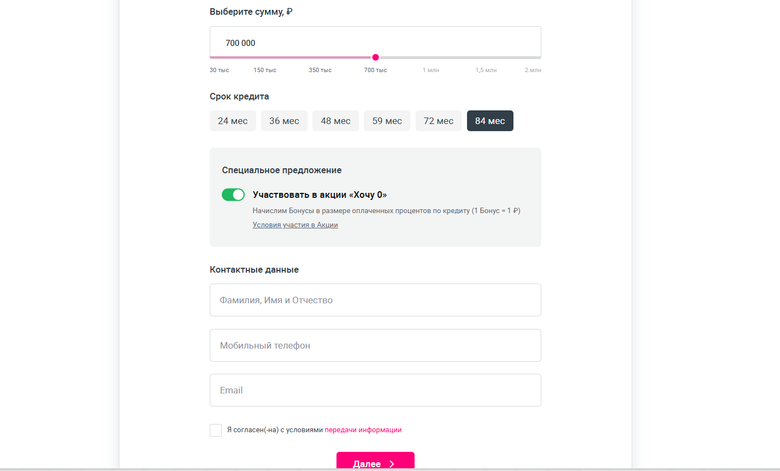The height and width of the screenshot is (471, 780).
Task: Choose the 72 мес loan term
Action: (438, 121)
